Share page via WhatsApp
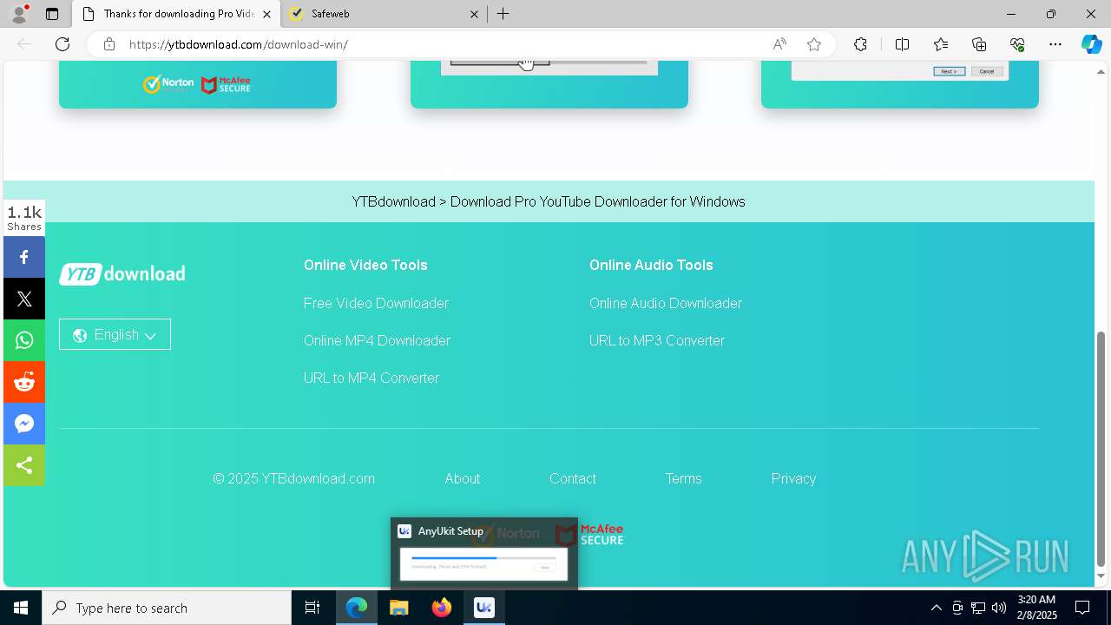The height and width of the screenshot is (625, 1111). (x=24, y=340)
